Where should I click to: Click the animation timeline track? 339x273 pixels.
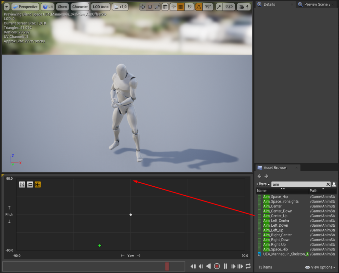point(94,266)
